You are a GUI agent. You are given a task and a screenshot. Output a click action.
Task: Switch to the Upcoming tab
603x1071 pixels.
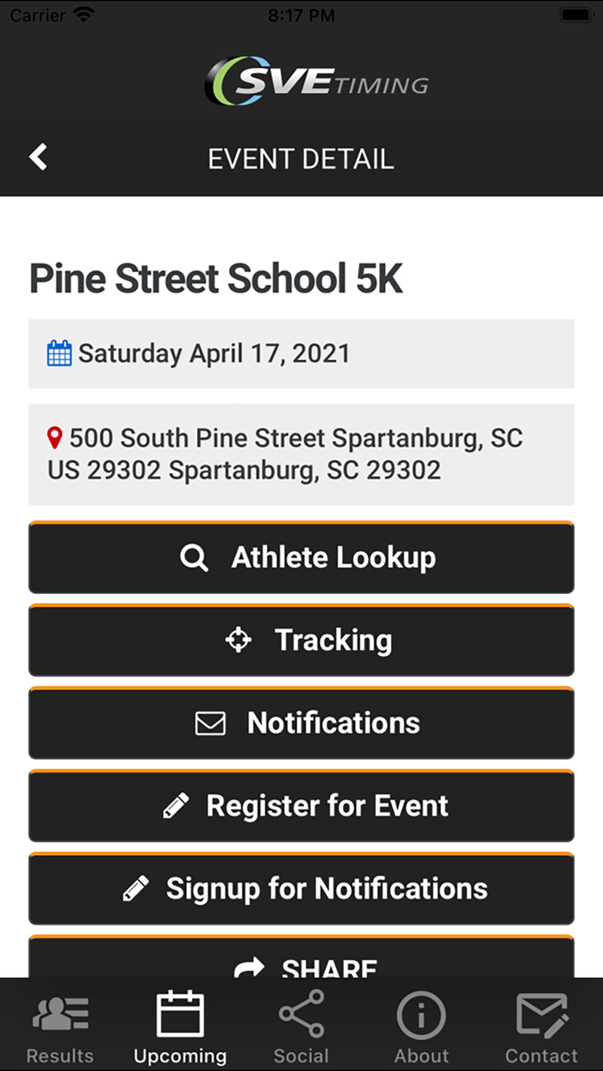point(180,1027)
